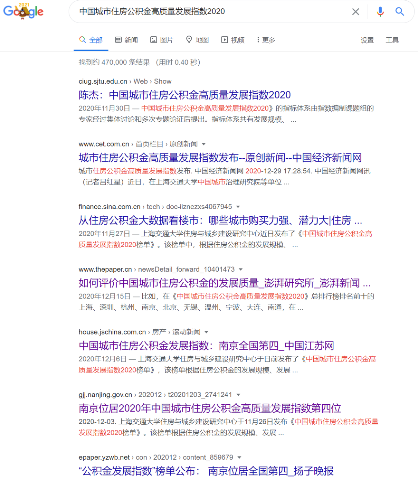Expand dropdown arrow next to gjj.nanjing.gov.cn result
Viewport: 418px width, 480px height.
238,395
